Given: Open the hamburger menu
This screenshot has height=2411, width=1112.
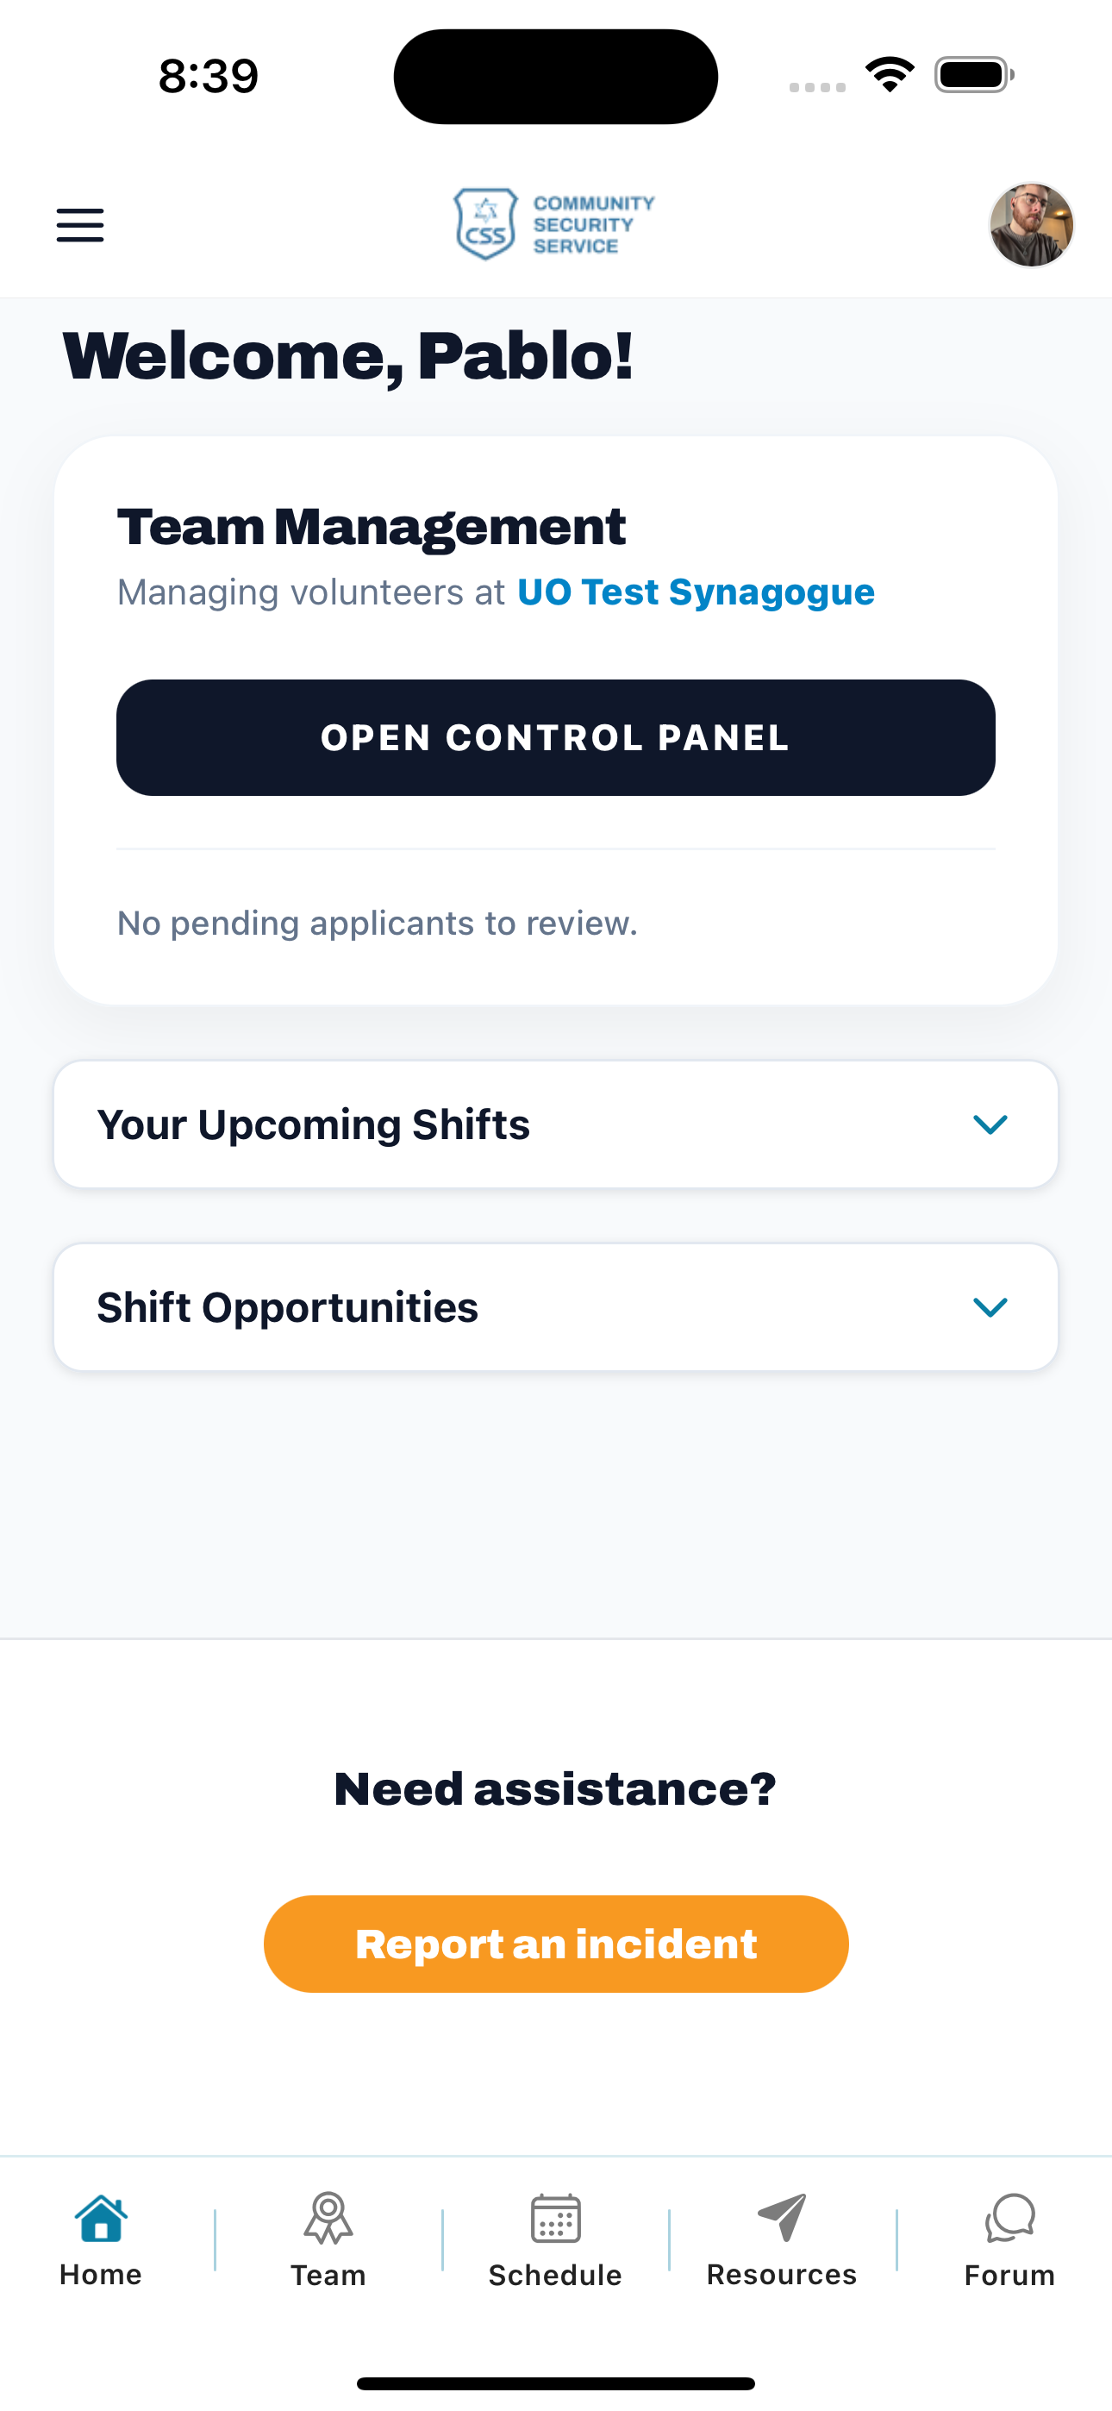Looking at the screenshot, I should click(x=80, y=226).
